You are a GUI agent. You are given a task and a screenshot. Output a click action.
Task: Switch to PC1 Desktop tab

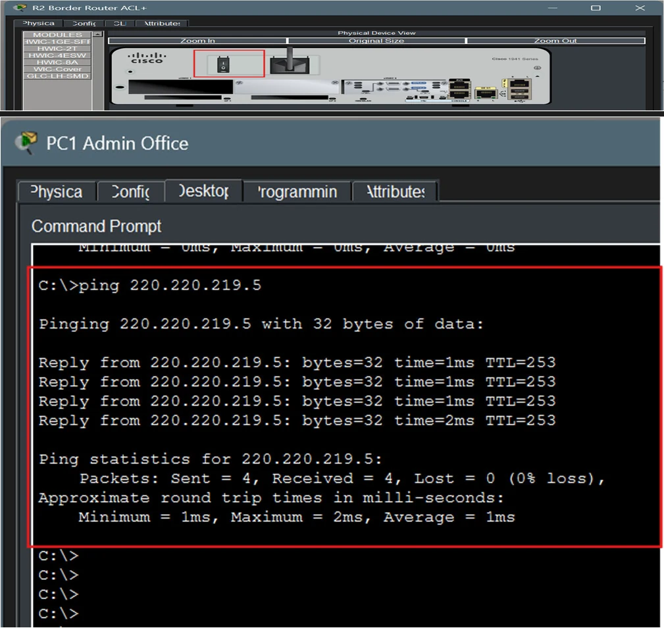(x=204, y=191)
